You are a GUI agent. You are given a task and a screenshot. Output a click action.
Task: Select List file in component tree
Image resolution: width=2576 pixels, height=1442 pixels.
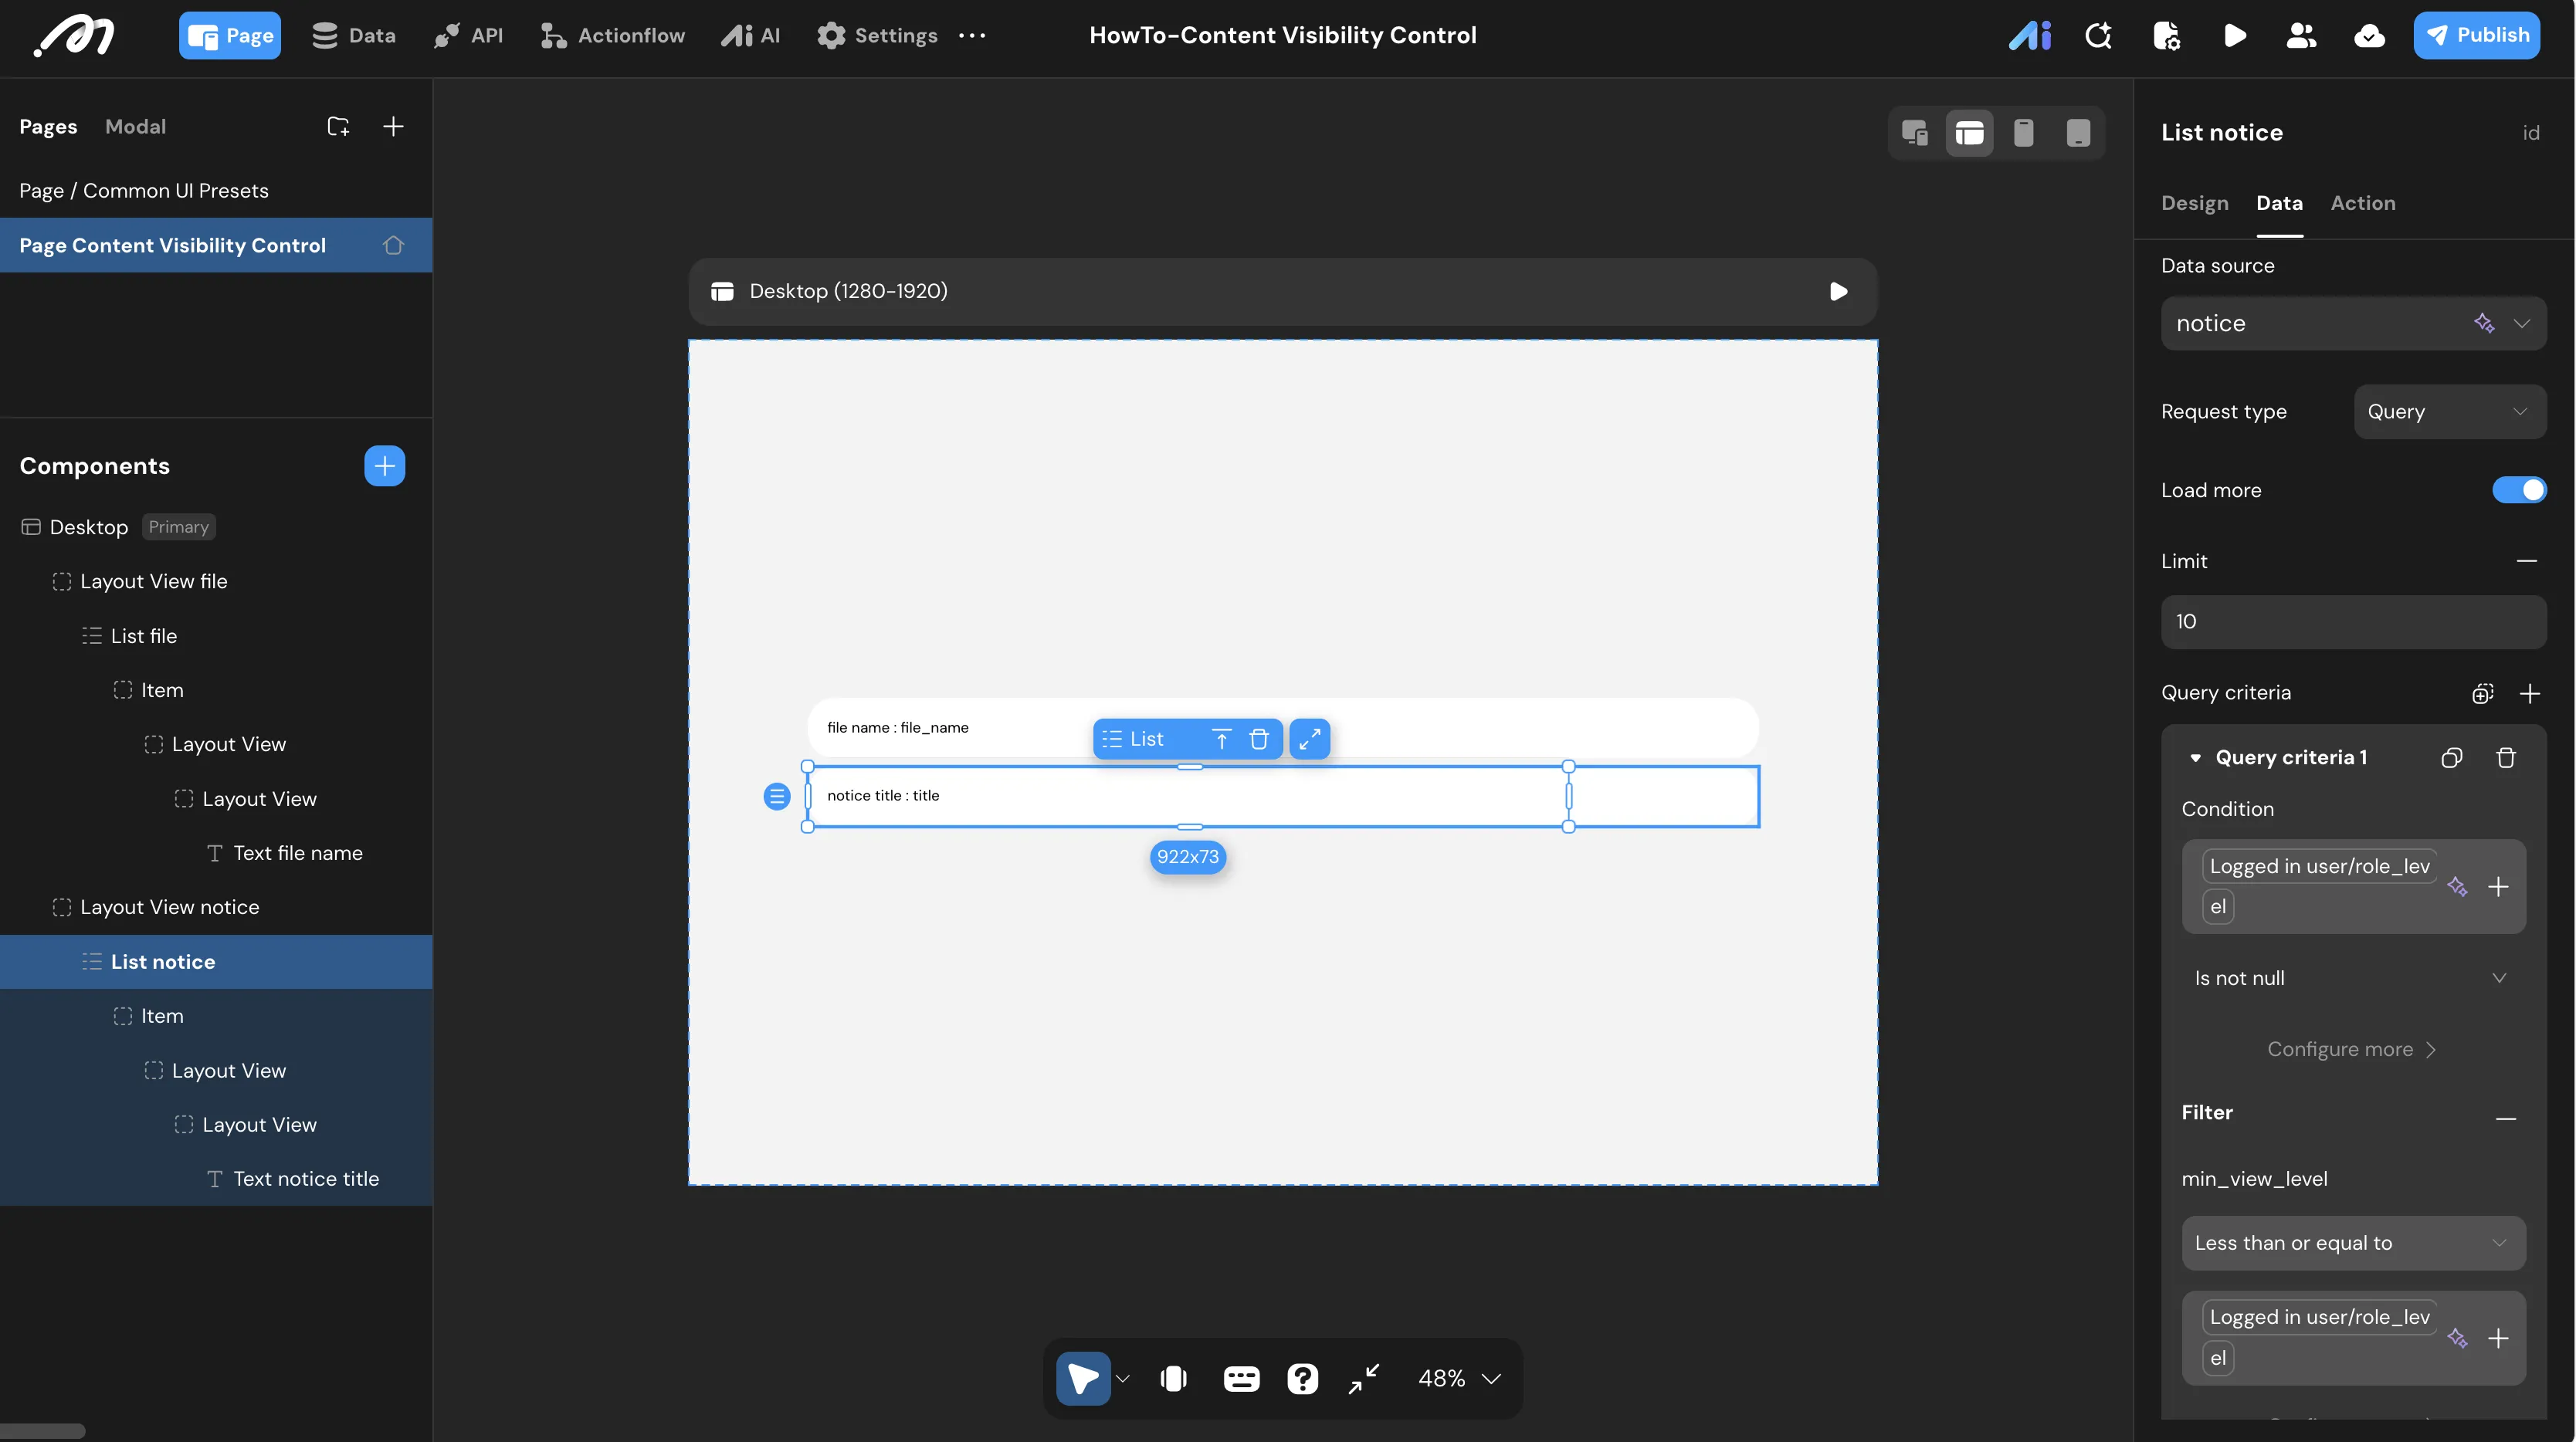pos(216,635)
